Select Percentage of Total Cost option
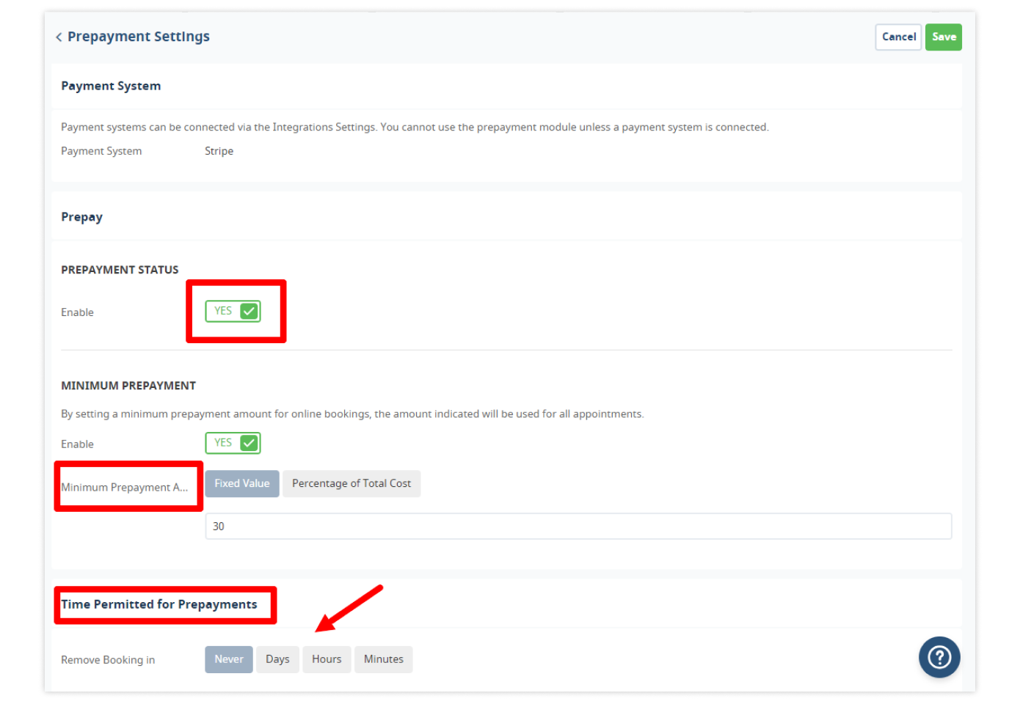This screenshot has width=1020, height=704. point(351,484)
